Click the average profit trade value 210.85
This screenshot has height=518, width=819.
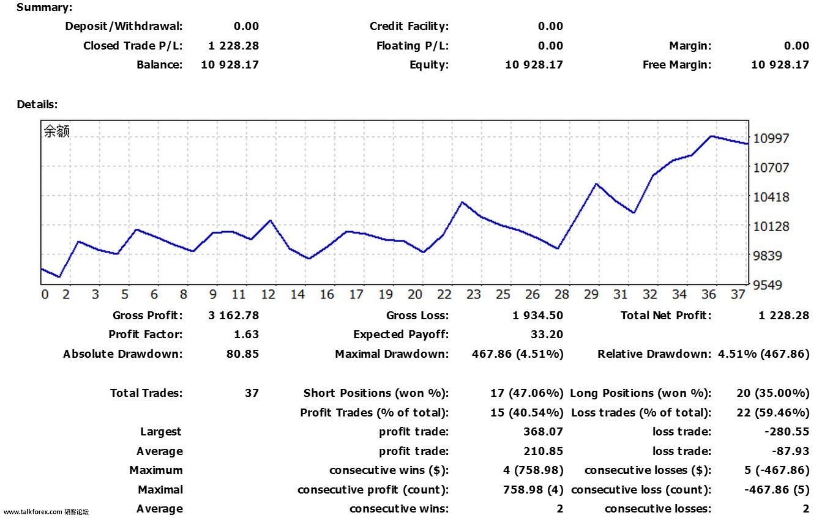[x=544, y=451]
